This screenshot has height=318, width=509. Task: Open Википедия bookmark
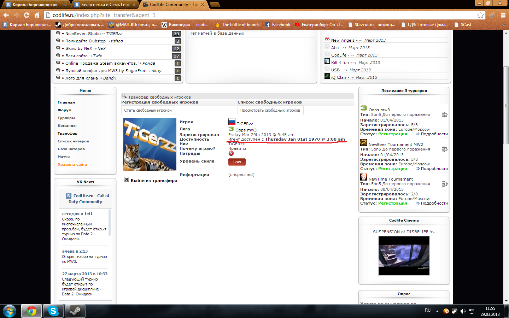[x=185, y=25]
